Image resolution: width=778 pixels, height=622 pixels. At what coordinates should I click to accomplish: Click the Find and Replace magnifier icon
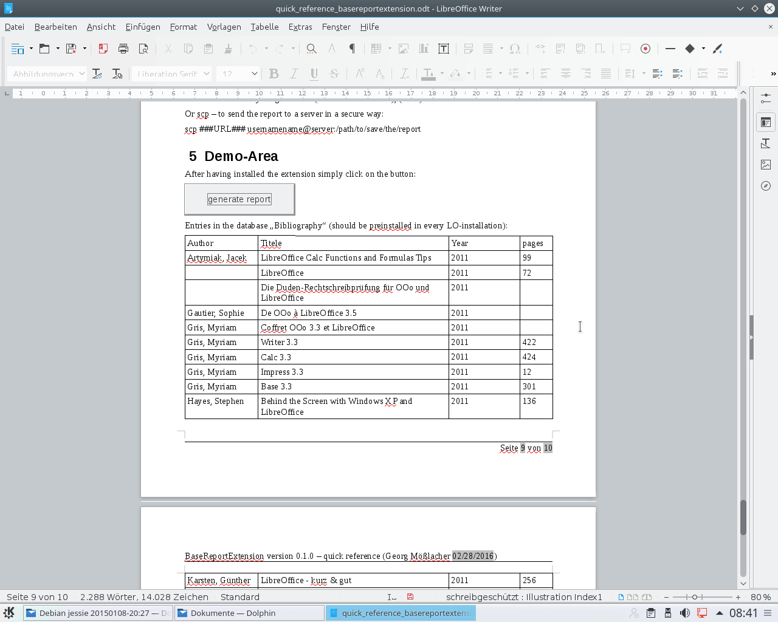pyautogui.click(x=311, y=49)
